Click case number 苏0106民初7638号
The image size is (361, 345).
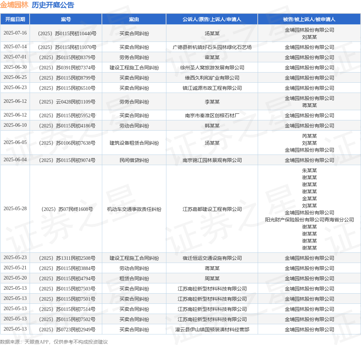(x=67, y=143)
